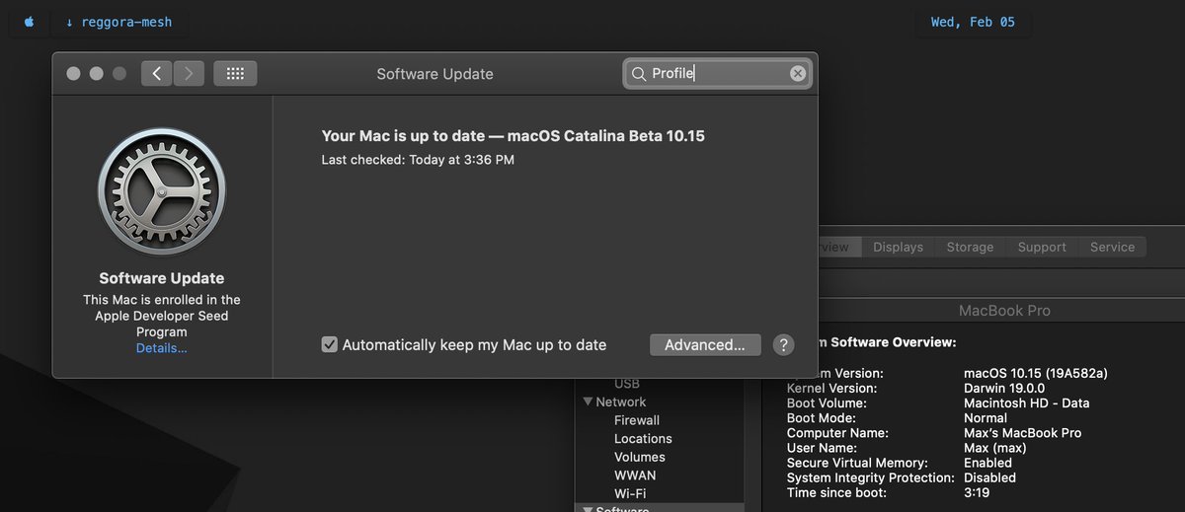Select USB in System Information sidebar
Image resolution: width=1185 pixels, height=512 pixels.
(x=626, y=383)
